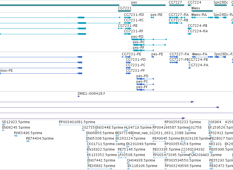Screen dimensions: 233x170
Task: Click the LP03508.5prime EST label
Action: pos(131,155)
